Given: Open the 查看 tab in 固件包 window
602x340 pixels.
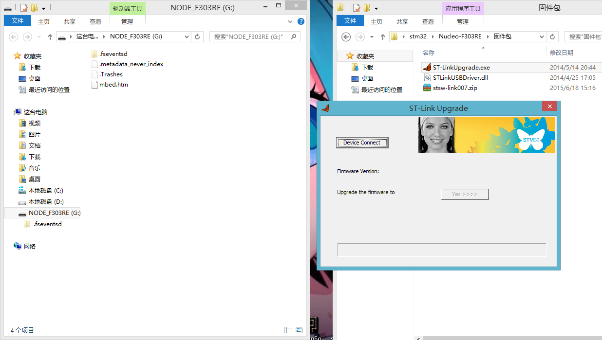Looking at the screenshot, I should coord(428,21).
